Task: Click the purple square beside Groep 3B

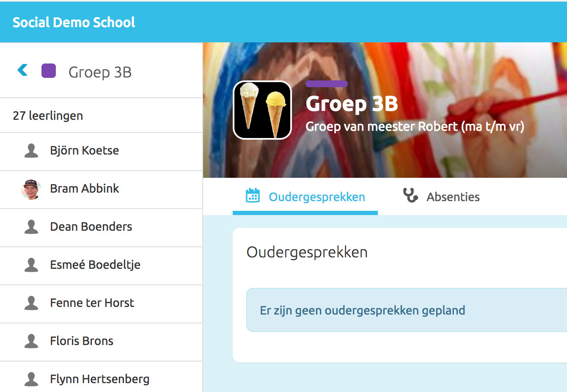Action: (49, 71)
